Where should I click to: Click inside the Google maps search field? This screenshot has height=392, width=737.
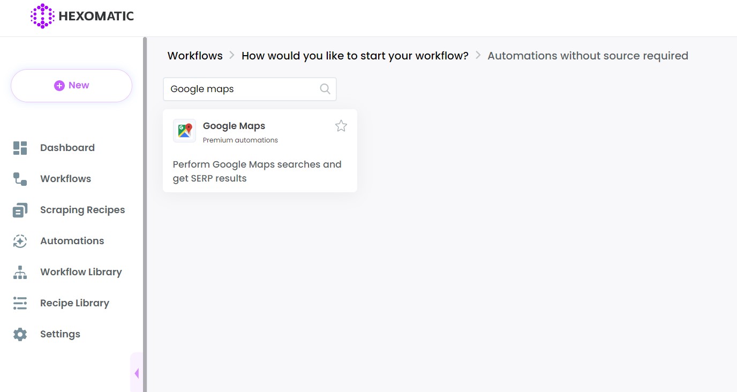pyautogui.click(x=241, y=88)
